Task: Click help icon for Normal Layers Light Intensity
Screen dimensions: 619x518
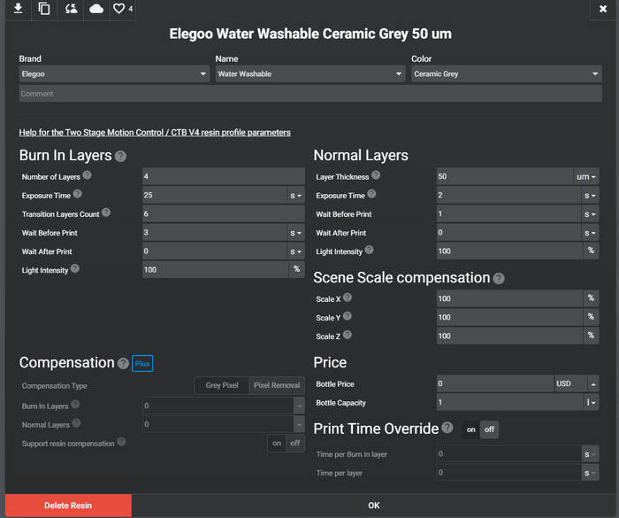Action: click(369, 250)
